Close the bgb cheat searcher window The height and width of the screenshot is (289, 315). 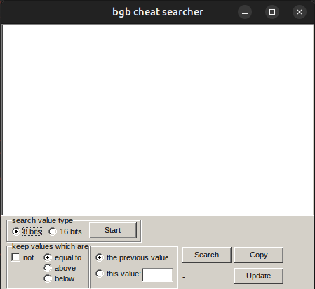[300, 12]
